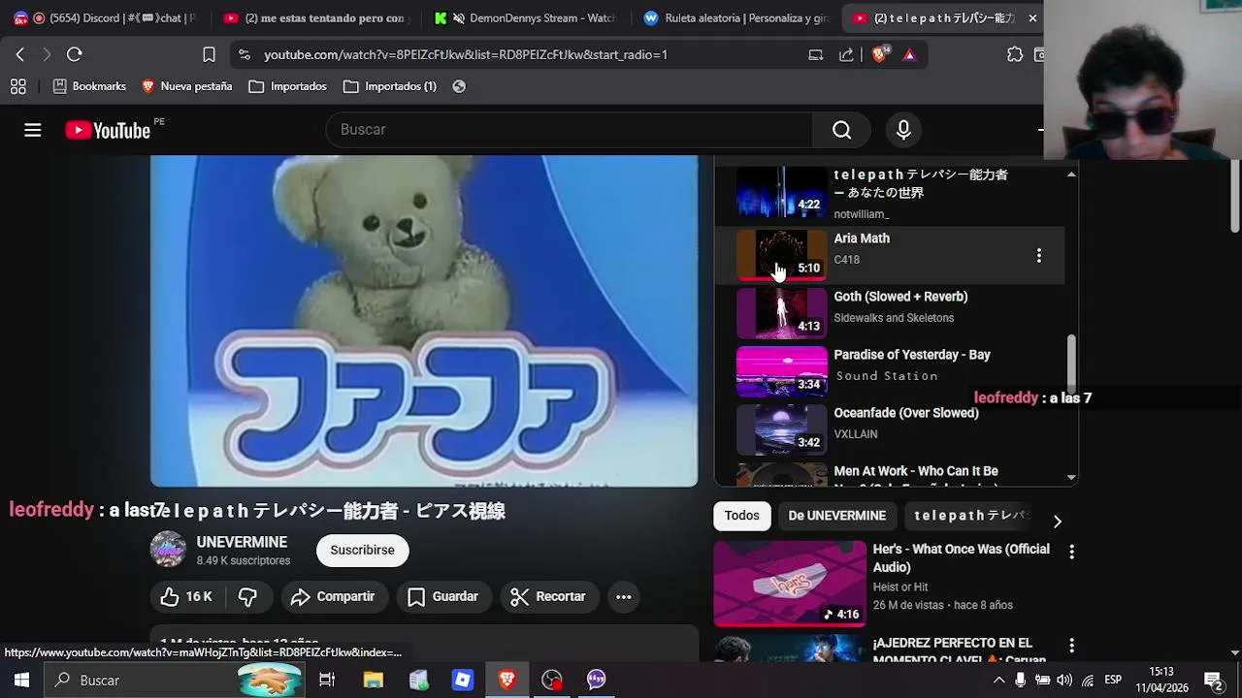Open options for AJEDREZ PERFECTO video

(x=1071, y=645)
